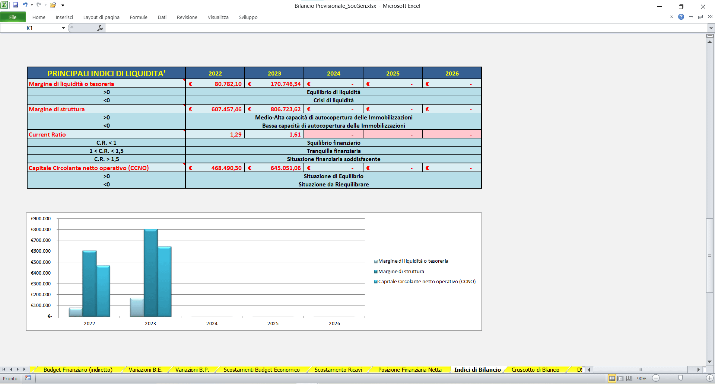The height and width of the screenshot is (384, 715).
Task: Switch to the Variazioni B.P. sheet
Action: (192, 370)
